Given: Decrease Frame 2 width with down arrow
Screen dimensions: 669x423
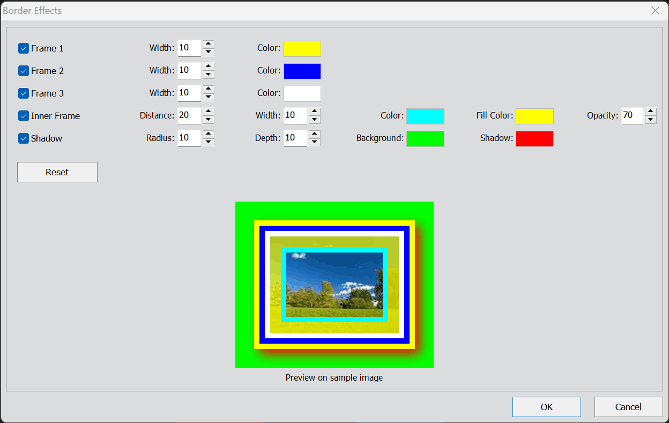Looking at the screenshot, I should click(209, 75).
